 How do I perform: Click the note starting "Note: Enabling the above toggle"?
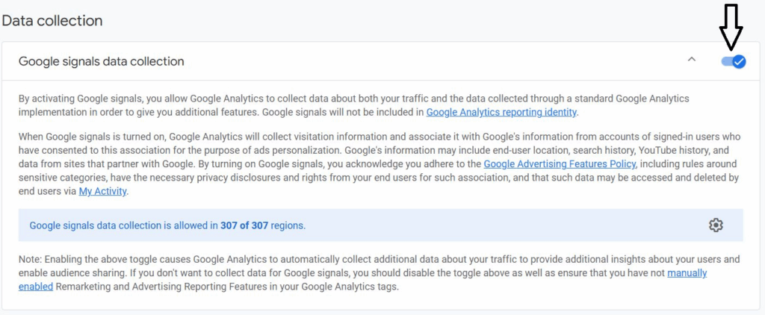click(379, 273)
